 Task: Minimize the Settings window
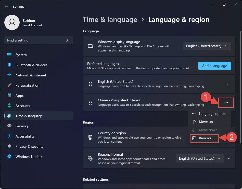(x=212, y=4)
